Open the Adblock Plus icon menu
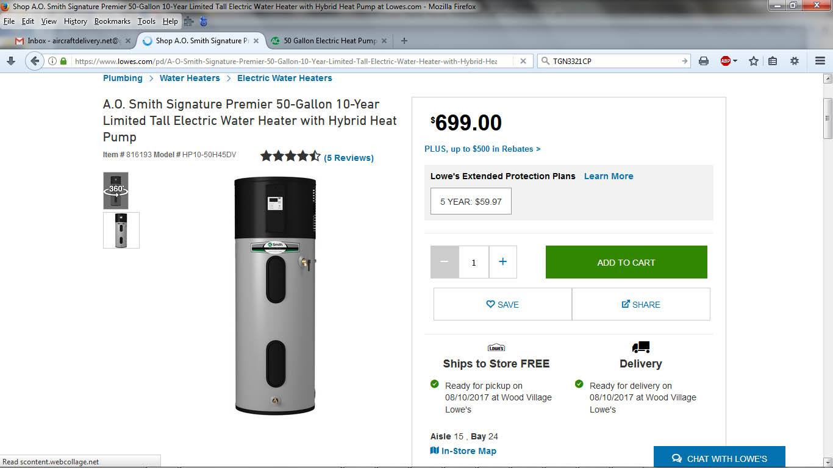This screenshot has width=833, height=468. tap(729, 61)
